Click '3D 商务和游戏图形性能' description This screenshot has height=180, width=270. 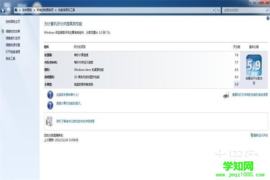(x=87, y=77)
